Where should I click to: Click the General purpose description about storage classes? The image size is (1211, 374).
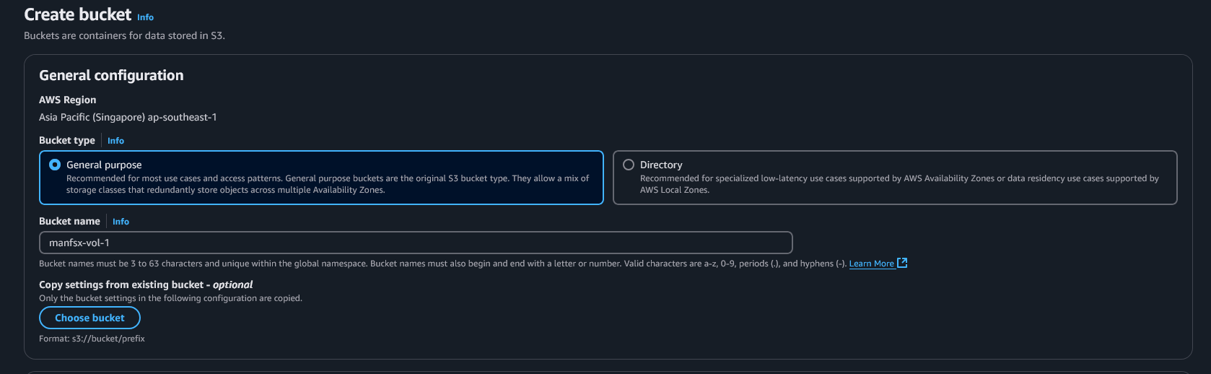coord(328,184)
